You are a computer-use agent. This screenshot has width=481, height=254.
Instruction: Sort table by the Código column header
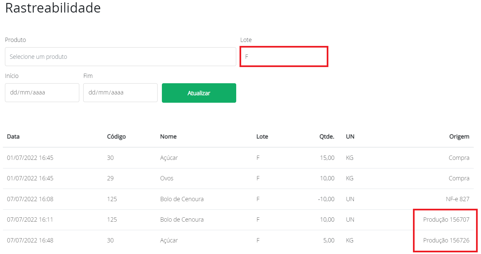point(116,136)
